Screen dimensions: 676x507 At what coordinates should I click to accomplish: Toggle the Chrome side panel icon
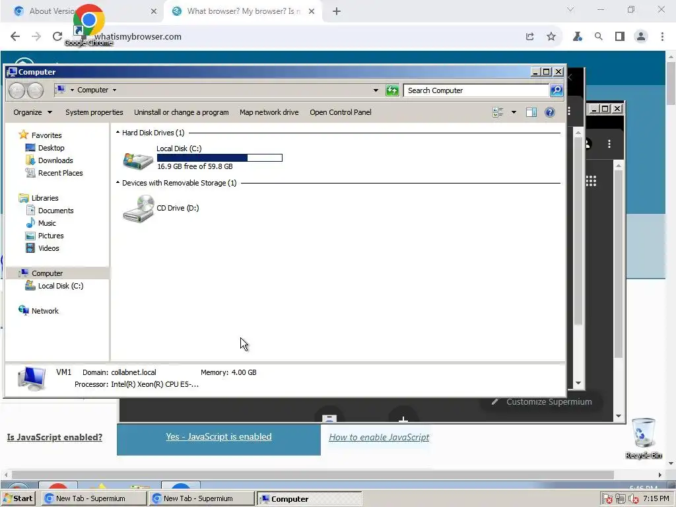click(619, 36)
